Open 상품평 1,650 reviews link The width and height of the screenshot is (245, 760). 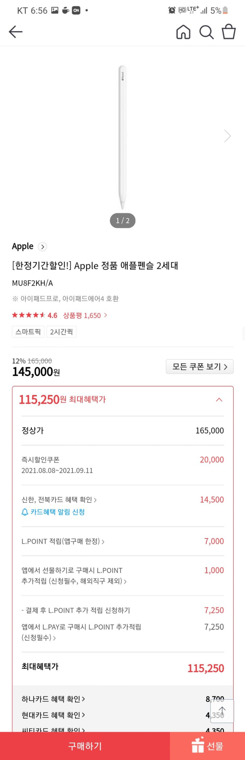(85, 315)
